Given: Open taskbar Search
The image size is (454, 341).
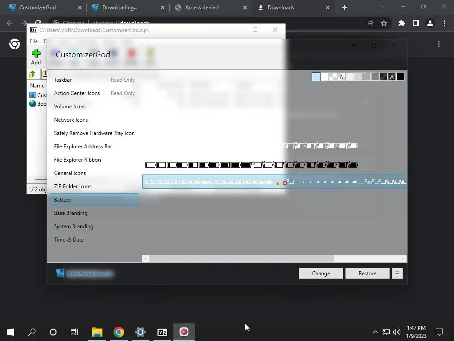Looking at the screenshot, I should coord(32,332).
